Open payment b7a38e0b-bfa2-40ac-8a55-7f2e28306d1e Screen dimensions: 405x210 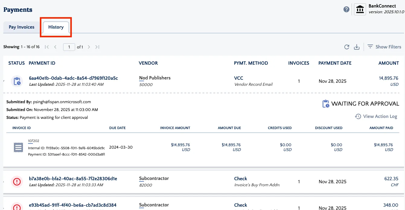pos(73,179)
